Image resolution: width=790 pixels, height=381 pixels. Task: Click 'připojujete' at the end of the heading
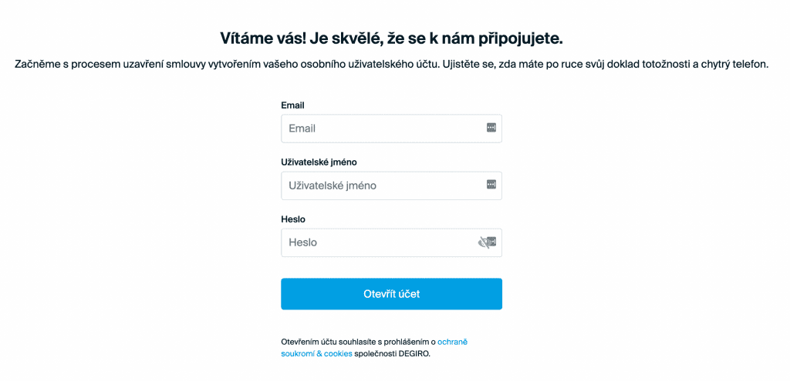coord(528,38)
